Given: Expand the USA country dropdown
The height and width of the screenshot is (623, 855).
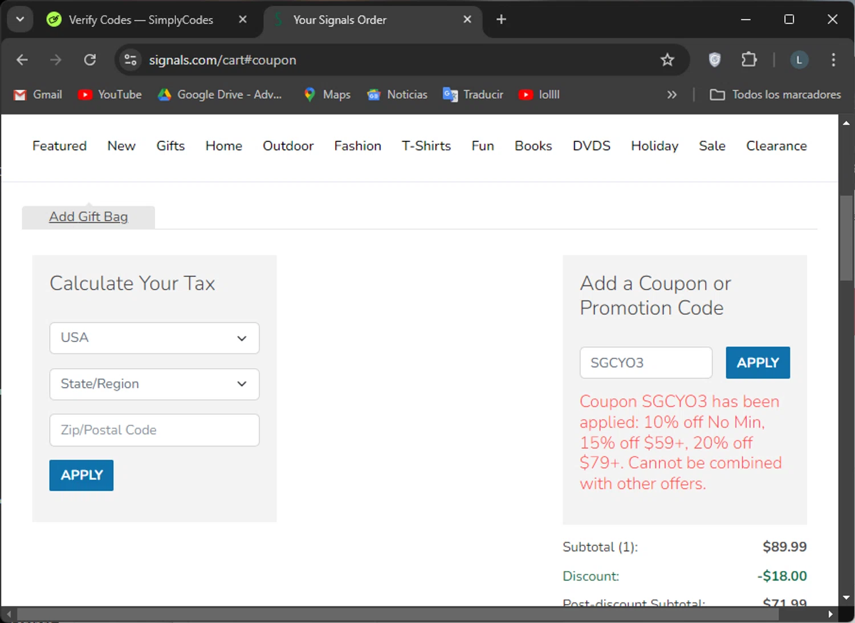Looking at the screenshot, I should 154,338.
